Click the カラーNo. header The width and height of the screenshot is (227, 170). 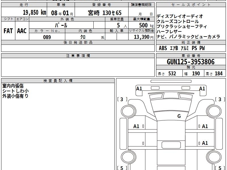pos(47,31)
